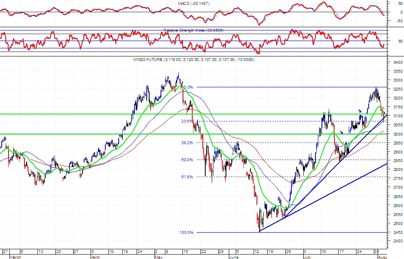Click the 50.0% Fibonacci retracement label
The image size is (404, 259).
point(187,160)
